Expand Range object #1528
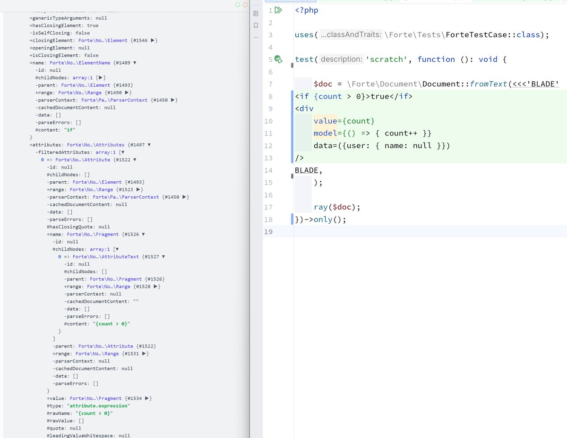Screen dimensions: 567x438 tap(156, 286)
